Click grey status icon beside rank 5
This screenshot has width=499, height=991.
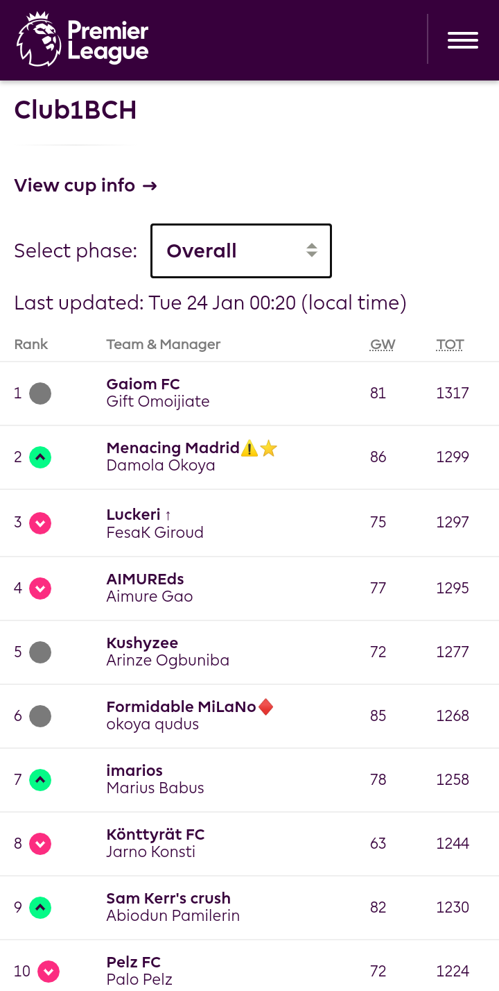[40, 652]
